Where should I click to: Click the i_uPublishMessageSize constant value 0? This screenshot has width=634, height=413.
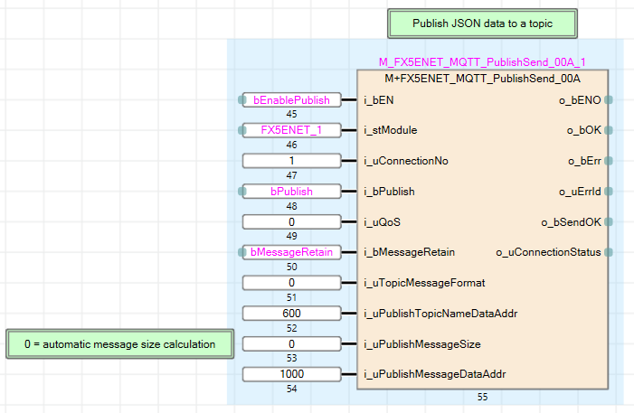tap(291, 344)
